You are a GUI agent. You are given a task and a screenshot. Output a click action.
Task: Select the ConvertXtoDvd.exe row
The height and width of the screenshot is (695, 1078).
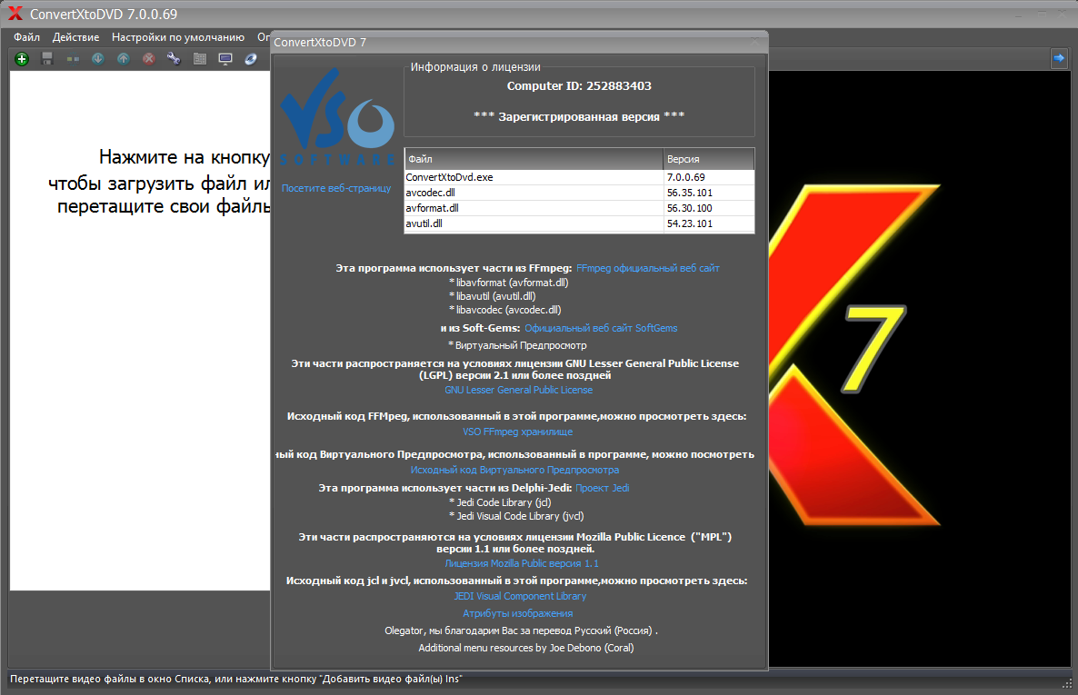click(x=579, y=177)
